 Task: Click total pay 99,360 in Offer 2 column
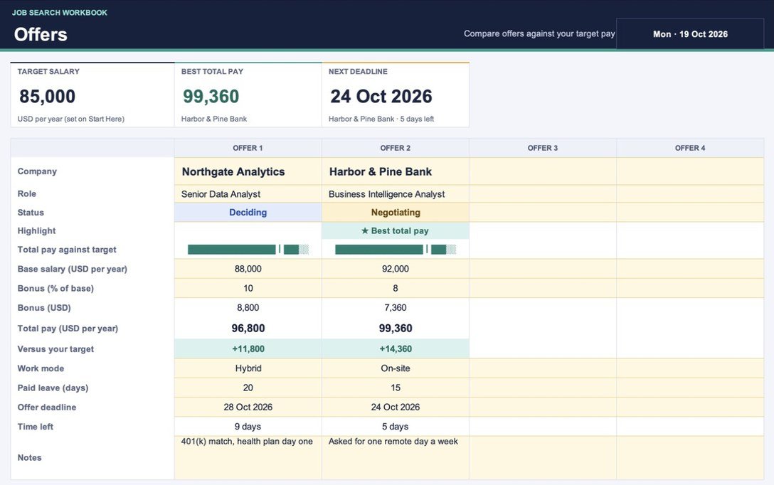[x=396, y=328]
